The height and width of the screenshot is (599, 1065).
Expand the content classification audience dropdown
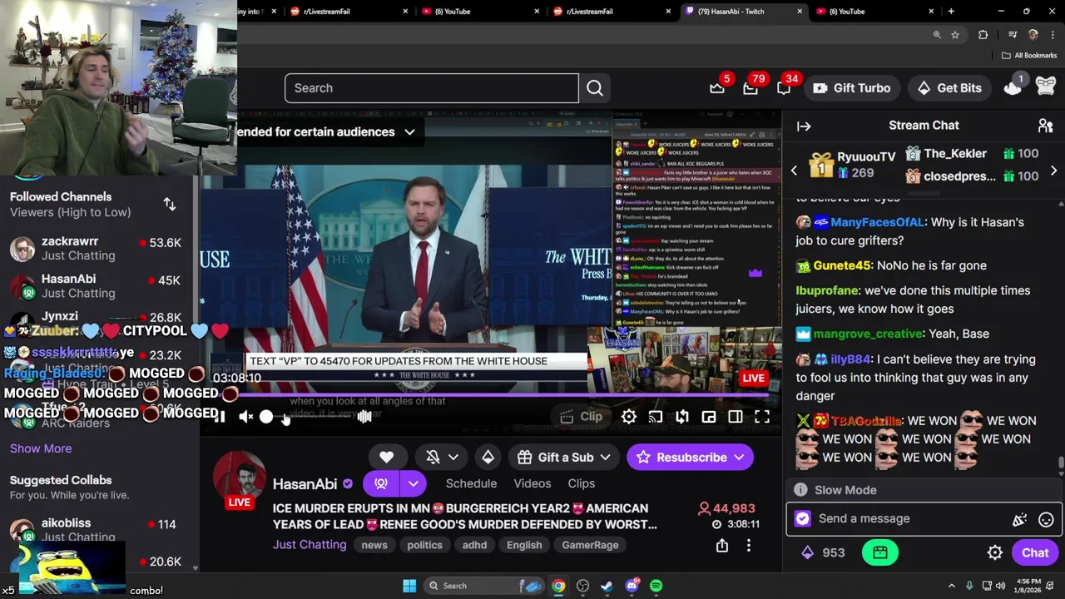coord(409,131)
